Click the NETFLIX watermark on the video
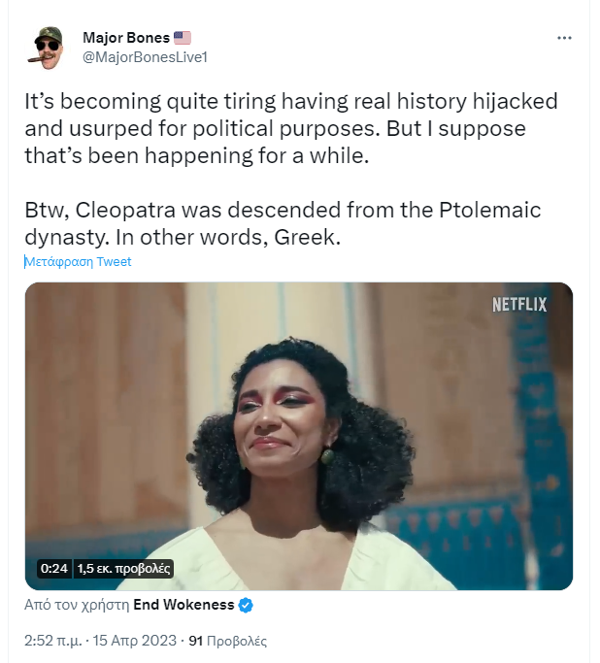Viewport: 600px width, 663px height. point(519,305)
